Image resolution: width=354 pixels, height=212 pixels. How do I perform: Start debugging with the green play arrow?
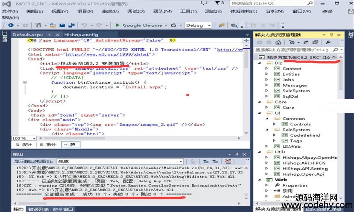coord(118,25)
